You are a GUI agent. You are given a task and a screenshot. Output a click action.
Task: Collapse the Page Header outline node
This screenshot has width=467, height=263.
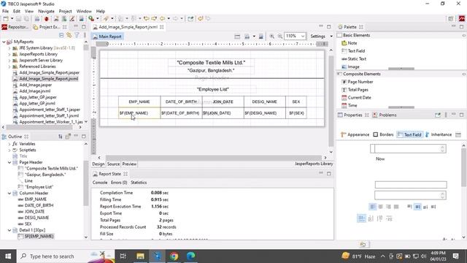tap(9, 162)
